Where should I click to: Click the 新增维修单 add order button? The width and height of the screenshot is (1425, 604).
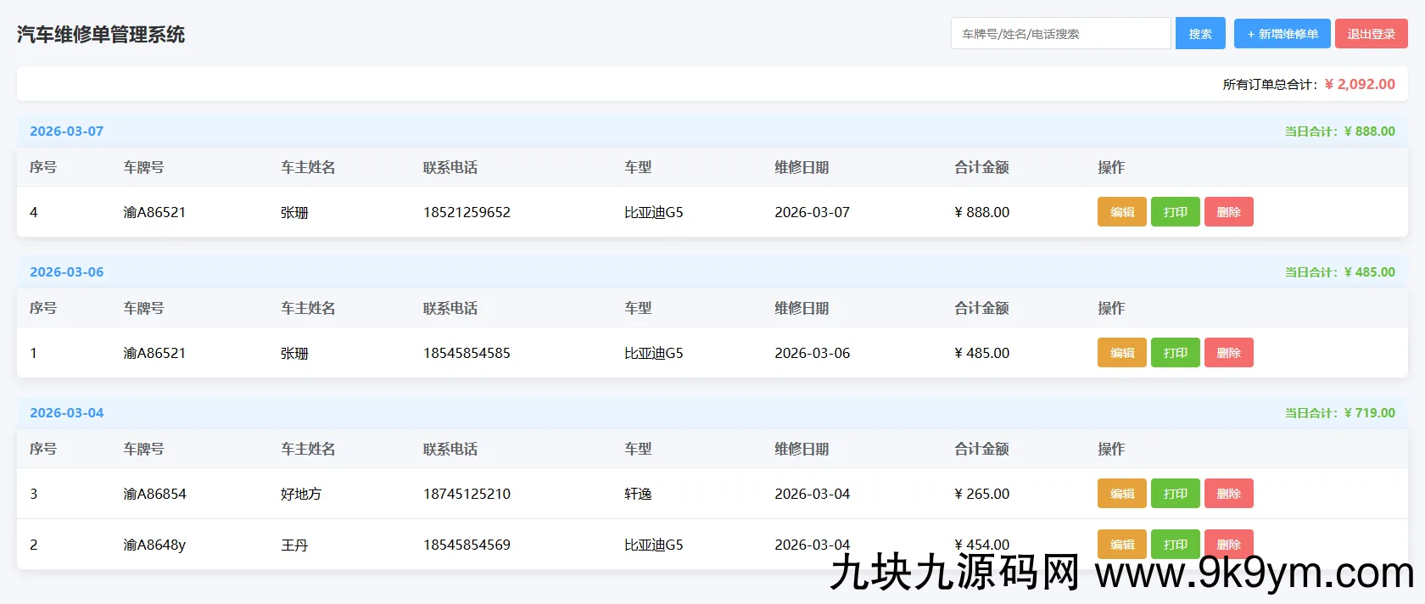(x=1282, y=34)
